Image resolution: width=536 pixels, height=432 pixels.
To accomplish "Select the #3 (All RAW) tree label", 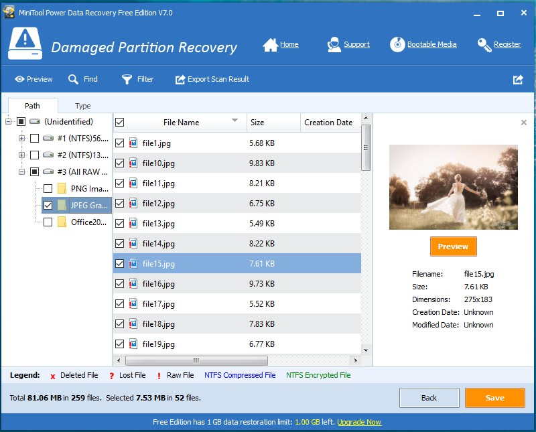I will point(82,171).
